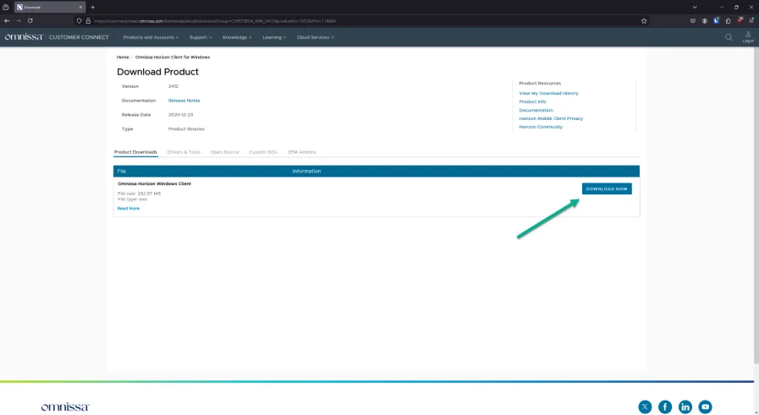Click the version value 2412
Image resolution: width=759 pixels, height=415 pixels.
(173, 86)
